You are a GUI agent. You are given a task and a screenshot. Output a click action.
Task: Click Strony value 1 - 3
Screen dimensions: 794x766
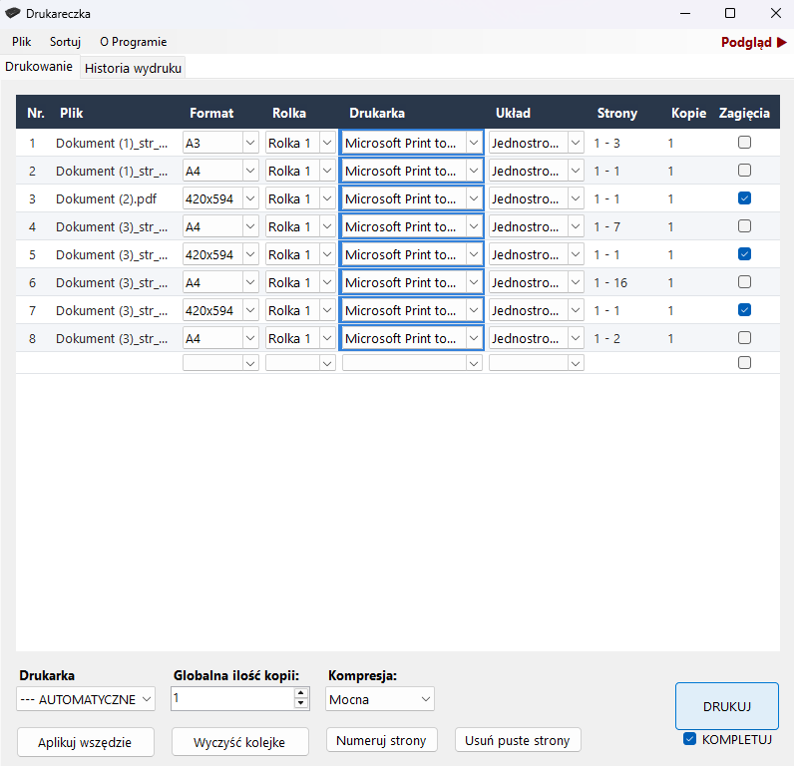(x=606, y=144)
